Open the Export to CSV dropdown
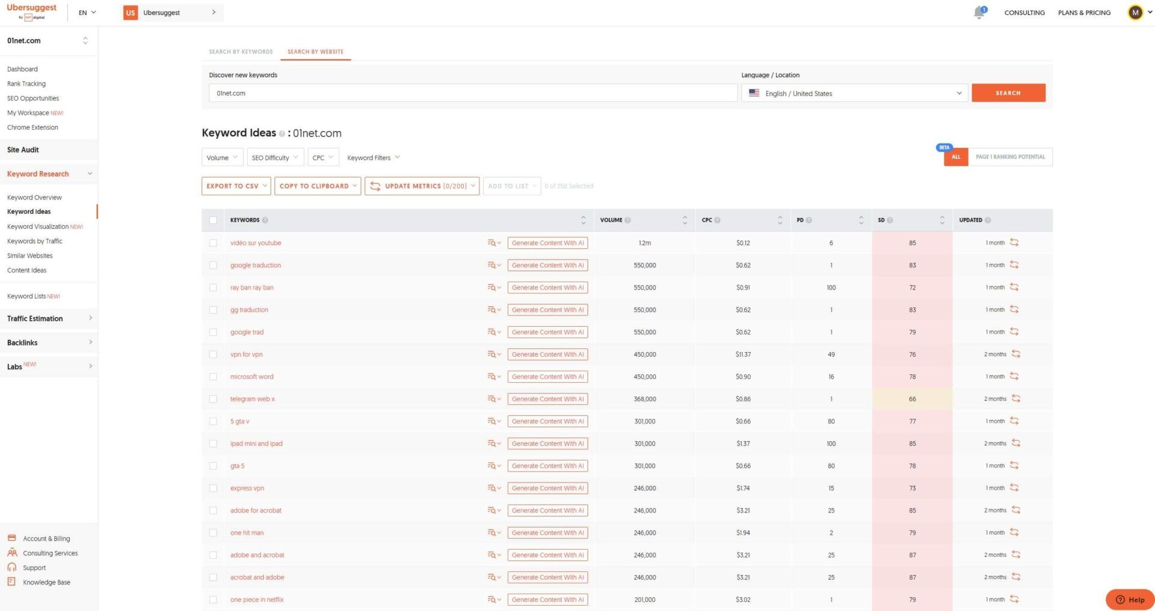 click(x=236, y=186)
